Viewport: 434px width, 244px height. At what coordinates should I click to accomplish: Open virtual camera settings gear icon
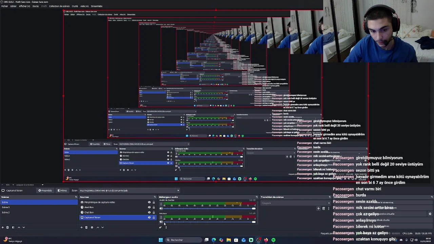(x=430, y=214)
